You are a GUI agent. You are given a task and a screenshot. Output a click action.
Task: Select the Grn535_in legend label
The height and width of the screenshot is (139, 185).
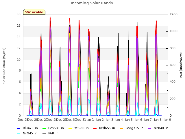click(x=56, y=128)
